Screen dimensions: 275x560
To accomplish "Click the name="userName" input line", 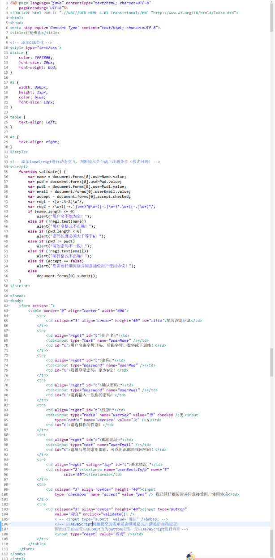I will (97, 340).
